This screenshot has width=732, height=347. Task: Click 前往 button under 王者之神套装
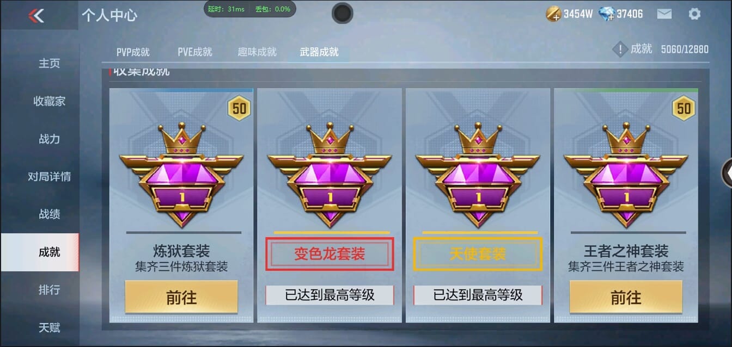(626, 297)
